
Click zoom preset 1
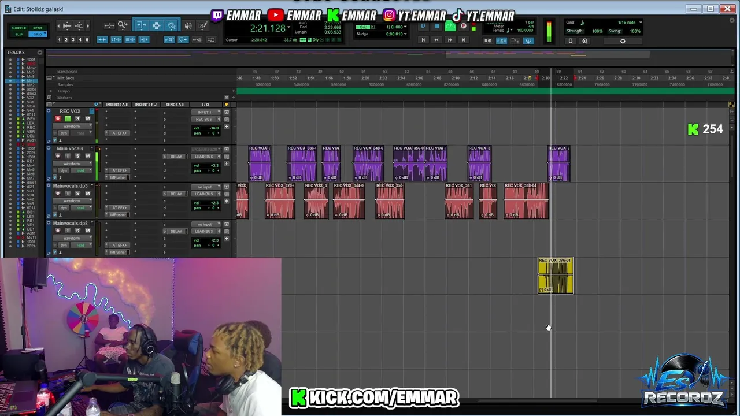click(59, 40)
